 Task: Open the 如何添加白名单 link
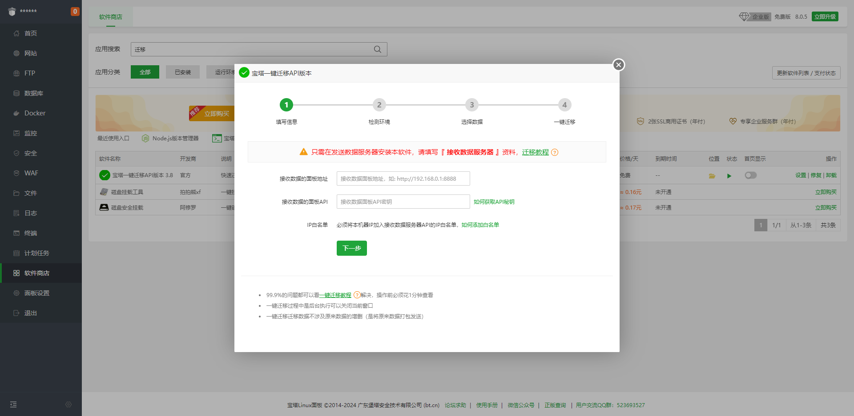coord(480,225)
